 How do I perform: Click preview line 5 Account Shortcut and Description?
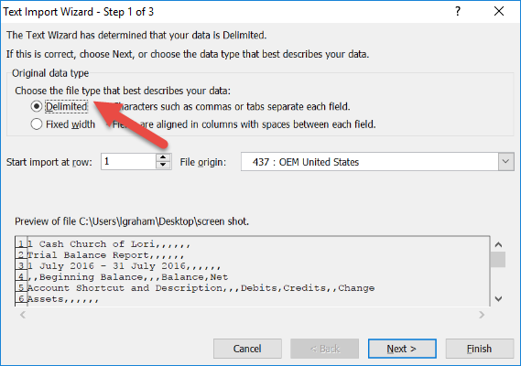201,288
